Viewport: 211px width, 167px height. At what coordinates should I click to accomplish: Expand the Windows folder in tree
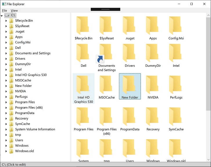tap(6, 146)
